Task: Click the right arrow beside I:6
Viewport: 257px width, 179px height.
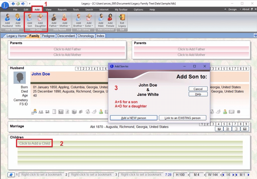Action: (x=233, y=175)
